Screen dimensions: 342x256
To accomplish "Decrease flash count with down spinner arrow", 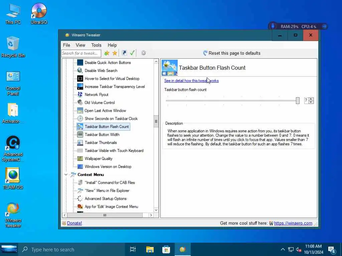I will pyautogui.click(x=311, y=102).
